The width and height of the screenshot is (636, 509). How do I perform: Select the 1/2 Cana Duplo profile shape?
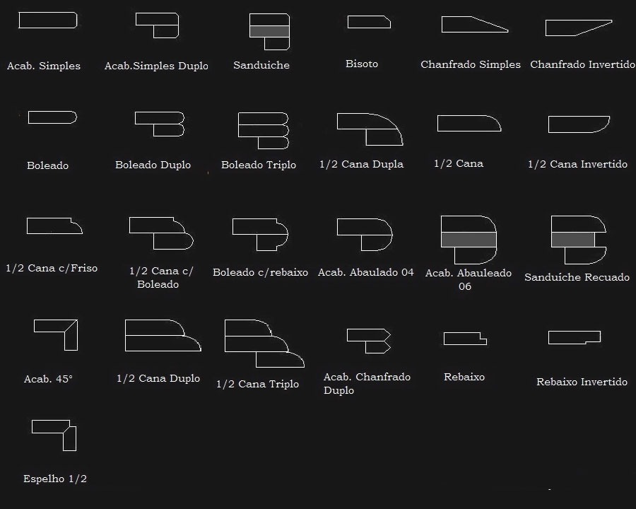point(163,335)
